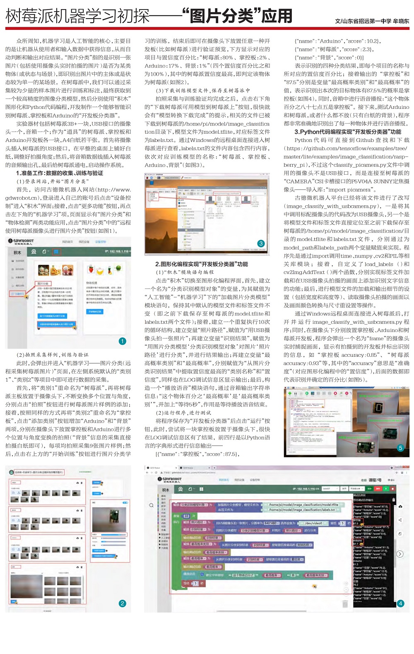The image size is (414, 654).
Task: Click new browser tab plus in figure 4
Action: coord(214,468)
